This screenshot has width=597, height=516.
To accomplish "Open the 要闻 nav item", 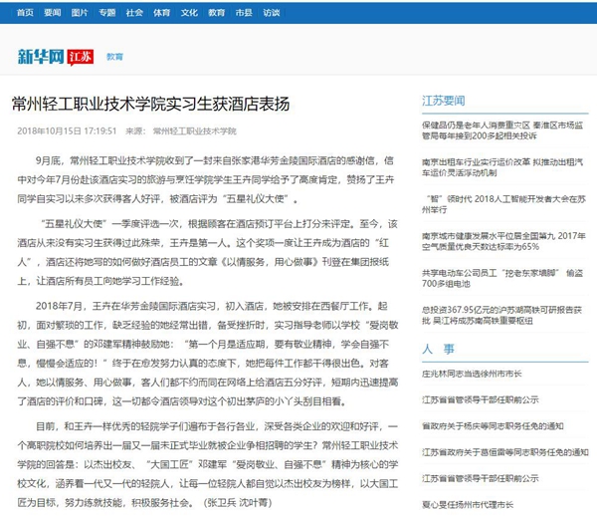I will coord(53,13).
